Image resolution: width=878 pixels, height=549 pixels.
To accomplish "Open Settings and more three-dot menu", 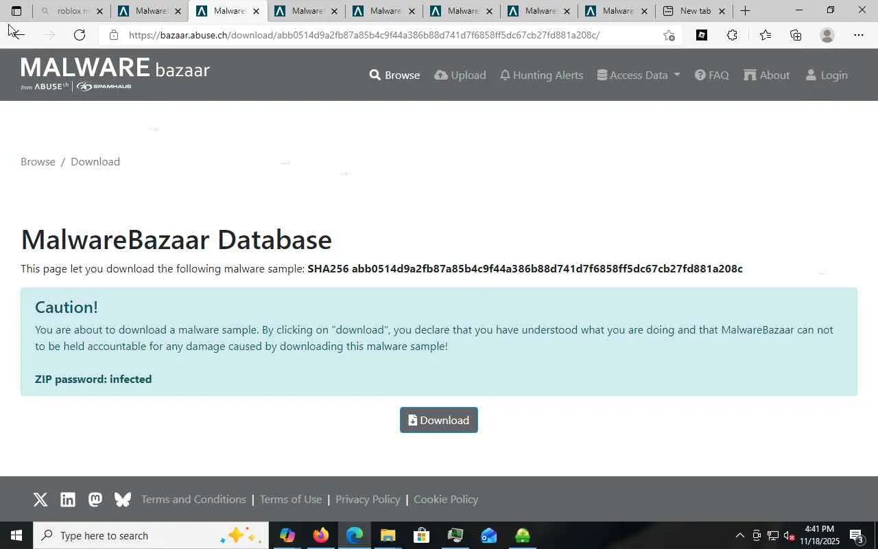I will pos(859,35).
